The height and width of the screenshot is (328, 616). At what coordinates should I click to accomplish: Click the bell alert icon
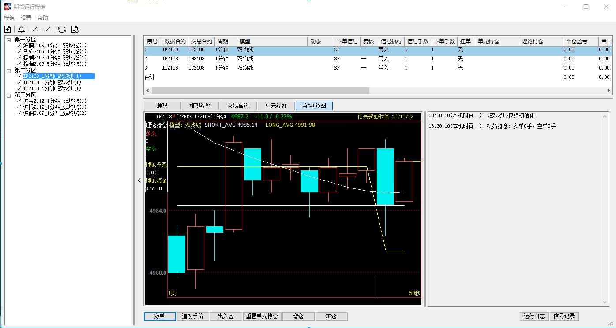(x=21, y=29)
